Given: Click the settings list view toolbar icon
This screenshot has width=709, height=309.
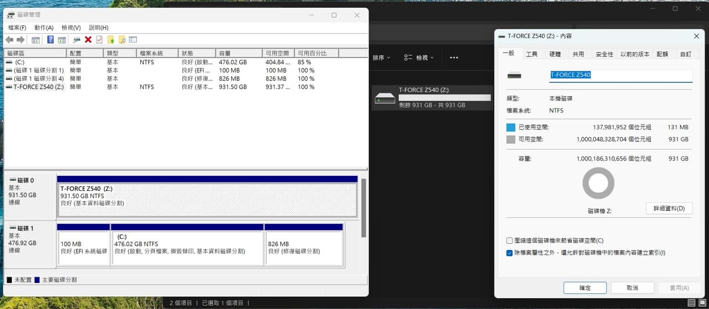Looking at the screenshot, I should tap(133, 40).
